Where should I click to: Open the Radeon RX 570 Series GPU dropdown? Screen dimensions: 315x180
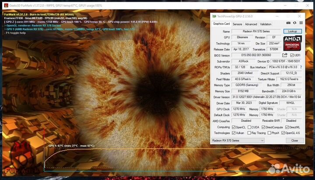[238, 140]
